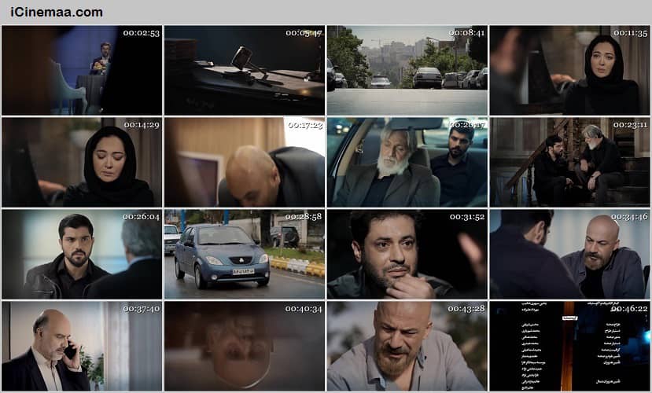Open the thumbnail stamped 00:34:46
The height and width of the screenshot is (393, 652).
[569, 254]
